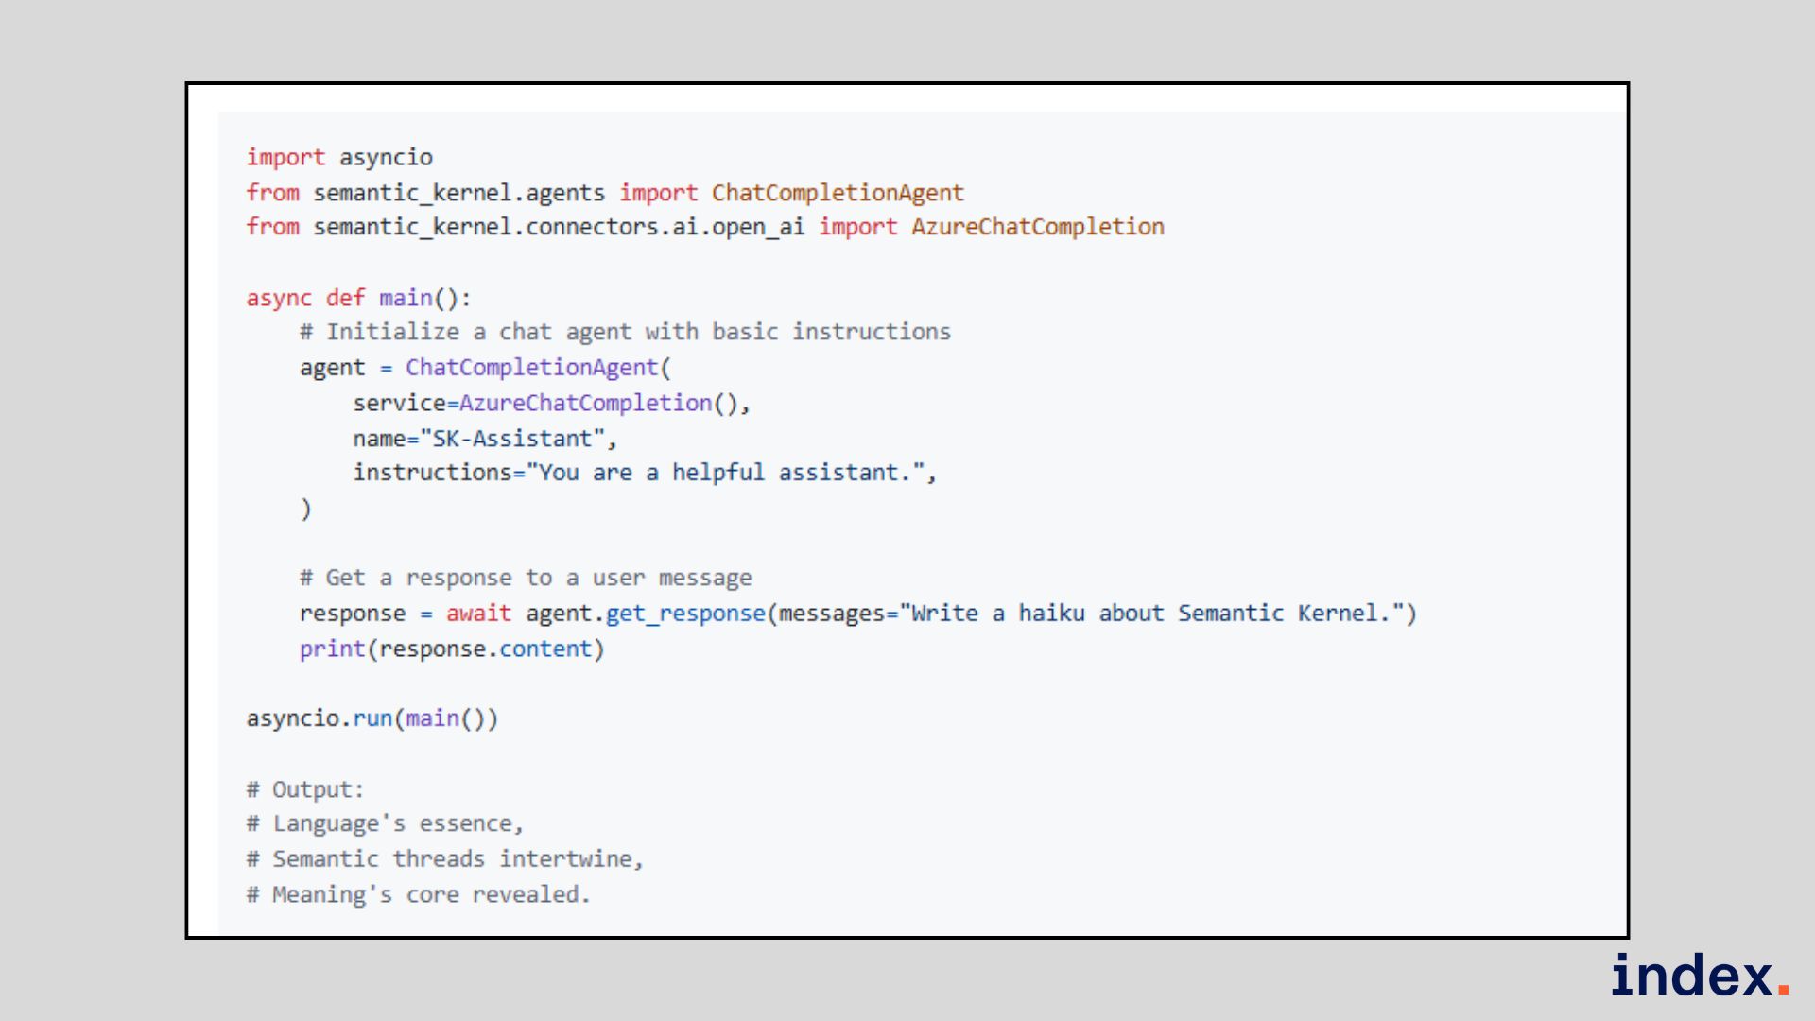Click the instructions string 'You are a helpful assistant.'
Viewport: 1815px width, 1021px height.
(728, 473)
